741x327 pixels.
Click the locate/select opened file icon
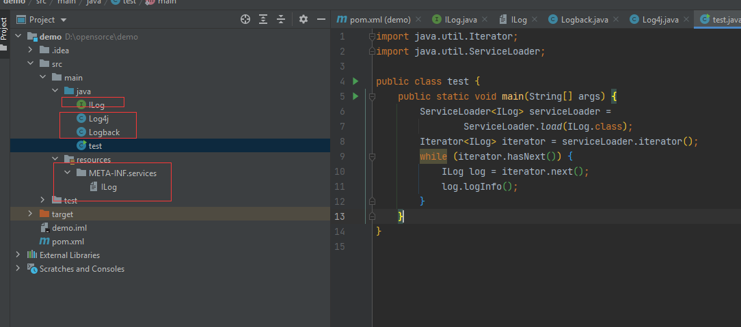click(245, 19)
